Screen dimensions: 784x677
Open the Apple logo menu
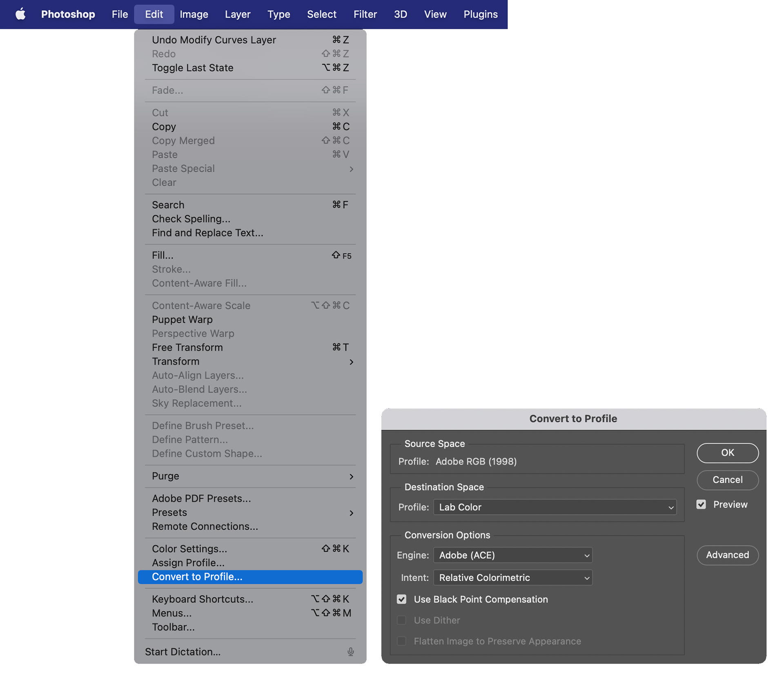click(x=20, y=14)
